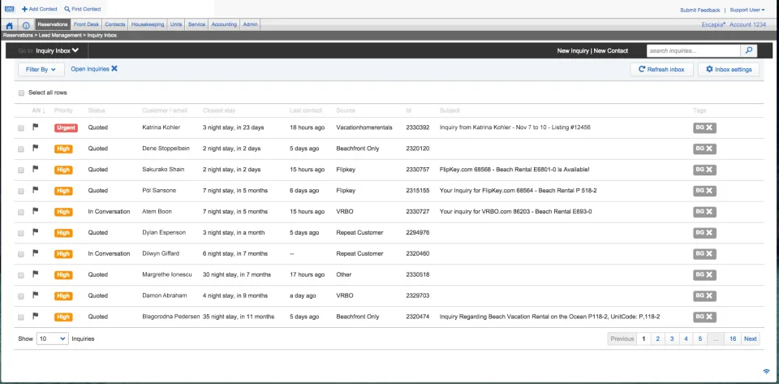
Task: Tick checkbox for Dylan Espenson inquiry
Action: click(21, 233)
